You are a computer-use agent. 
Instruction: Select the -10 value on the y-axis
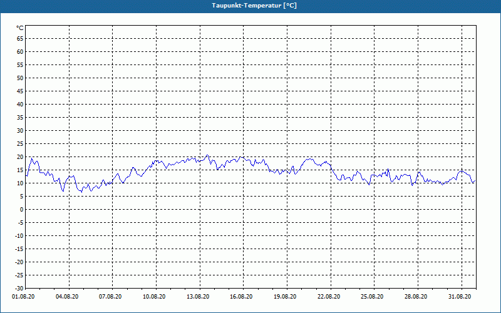19,236
